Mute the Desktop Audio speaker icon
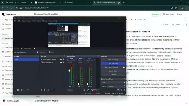Screen dimensions: 189x106 (70, 87)
